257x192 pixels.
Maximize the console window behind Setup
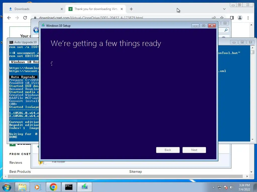tap(242, 42)
